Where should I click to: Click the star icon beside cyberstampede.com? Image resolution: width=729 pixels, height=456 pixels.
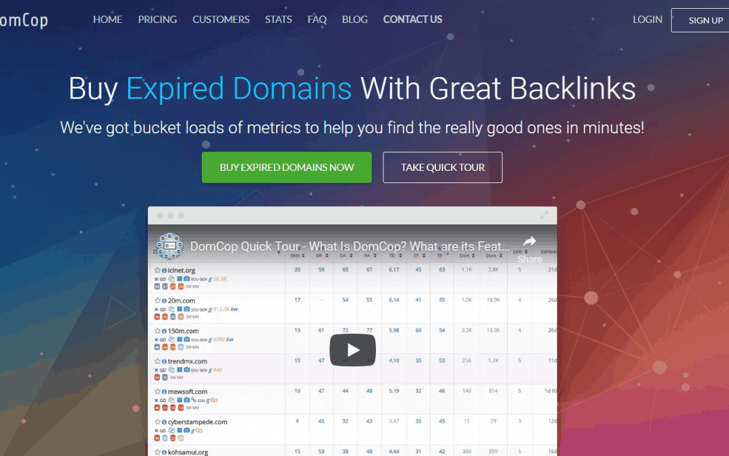tap(157, 422)
